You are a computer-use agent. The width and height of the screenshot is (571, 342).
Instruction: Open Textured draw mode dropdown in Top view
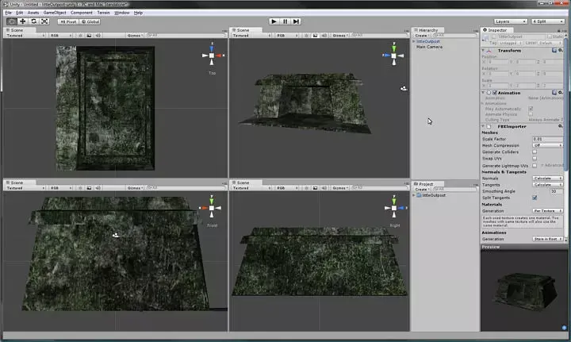pos(25,36)
